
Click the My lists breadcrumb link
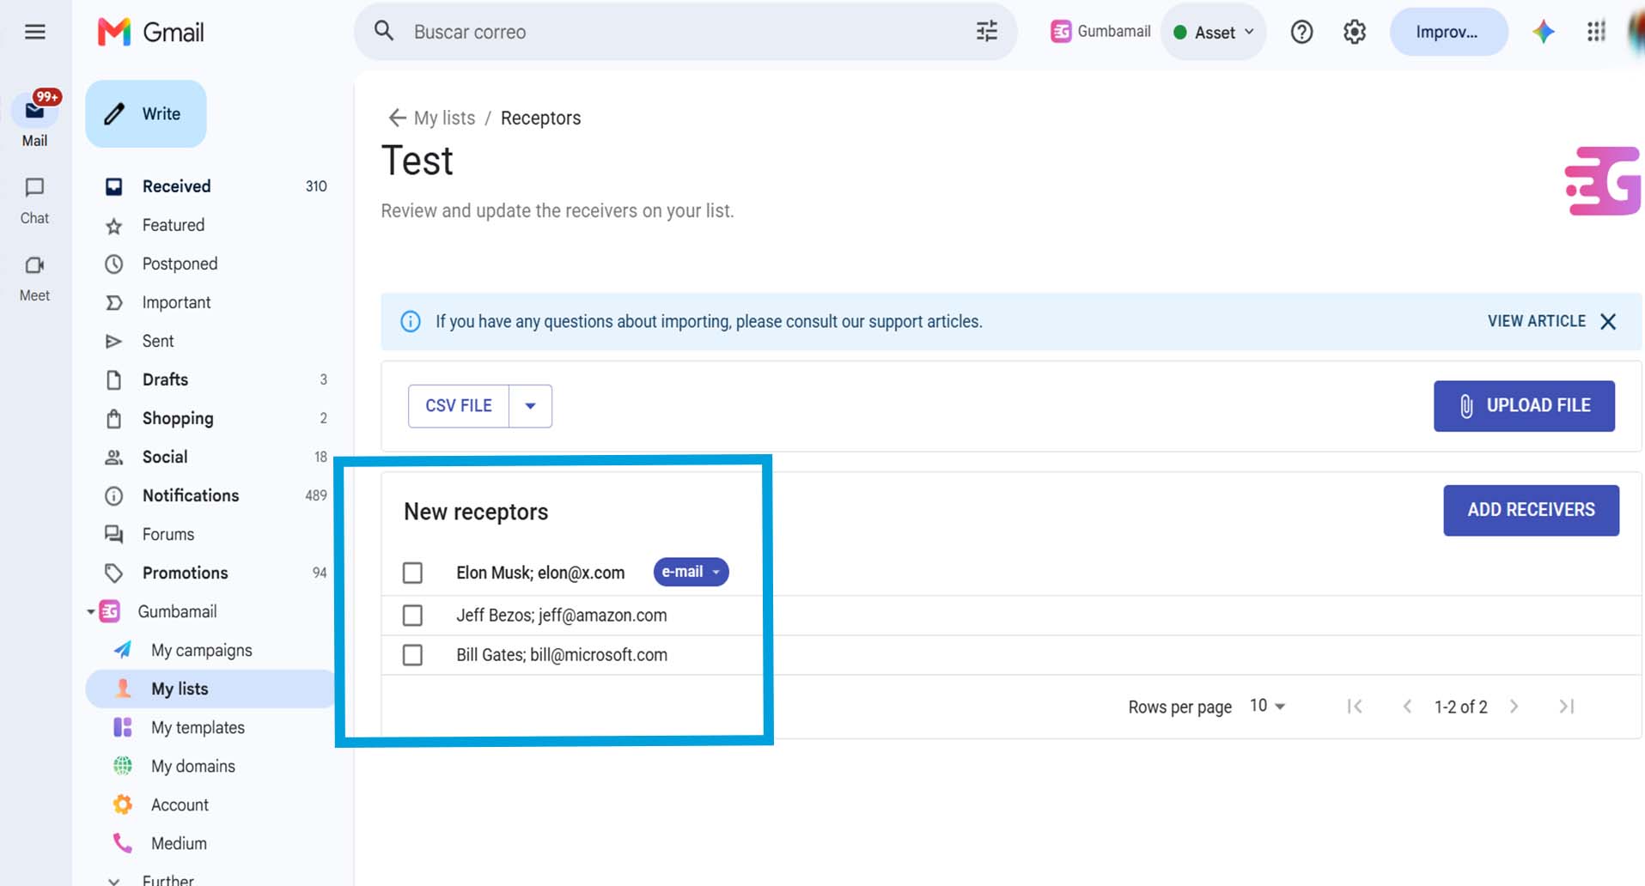tap(444, 118)
